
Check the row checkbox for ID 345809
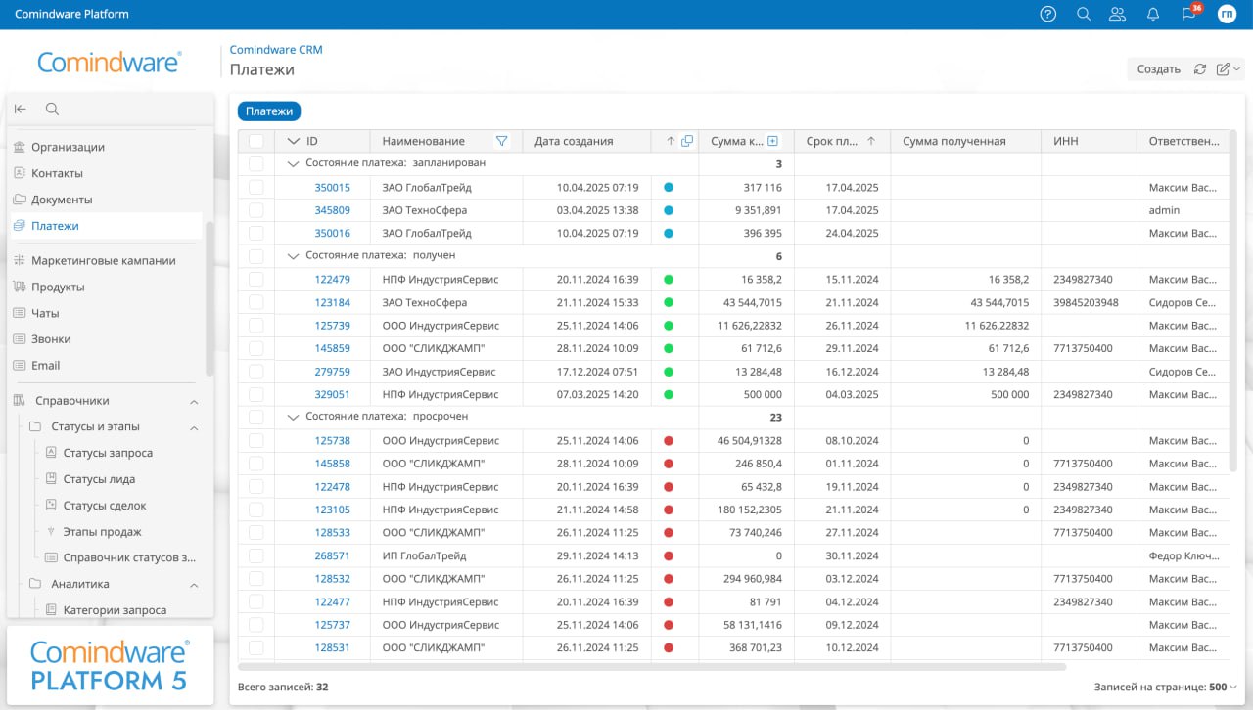(256, 210)
